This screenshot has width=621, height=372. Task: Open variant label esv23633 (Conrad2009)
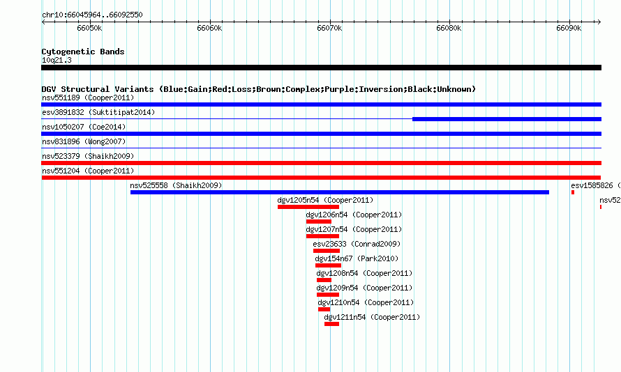357,244
